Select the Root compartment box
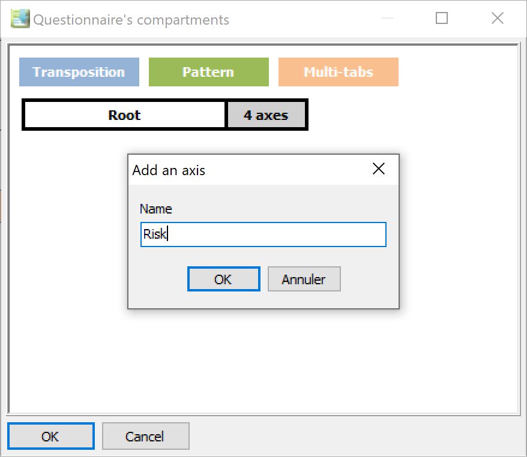This screenshot has height=457, width=527. pyautogui.click(x=124, y=115)
